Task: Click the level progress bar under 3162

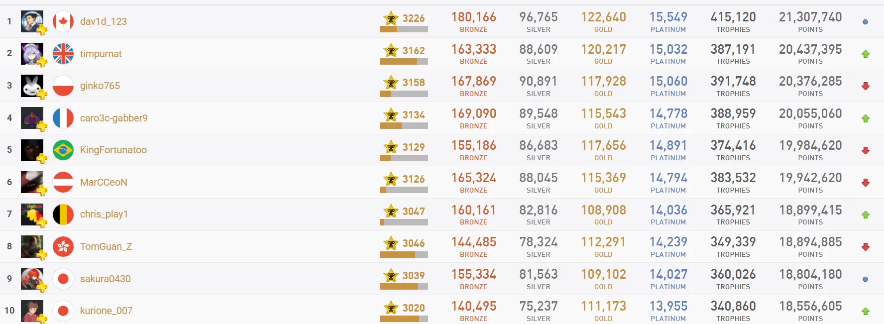Action: pos(404,62)
